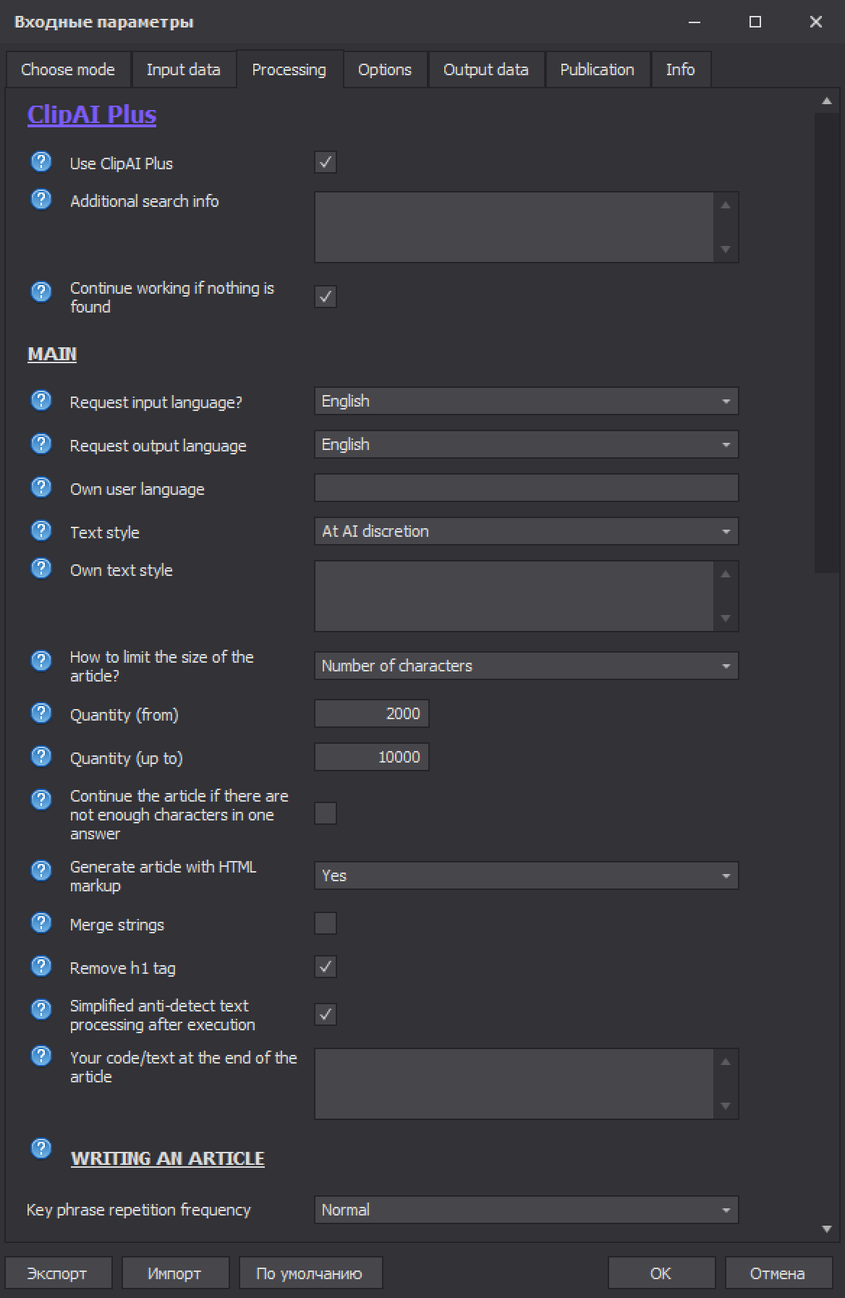This screenshot has width=845, height=1298.
Task: Click the Own text style help icon
Action: click(41, 568)
